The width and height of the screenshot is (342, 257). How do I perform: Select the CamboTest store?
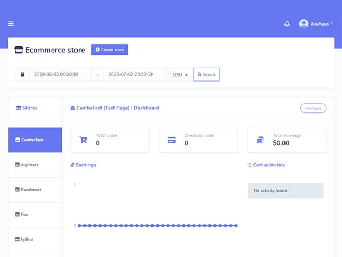coord(35,140)
